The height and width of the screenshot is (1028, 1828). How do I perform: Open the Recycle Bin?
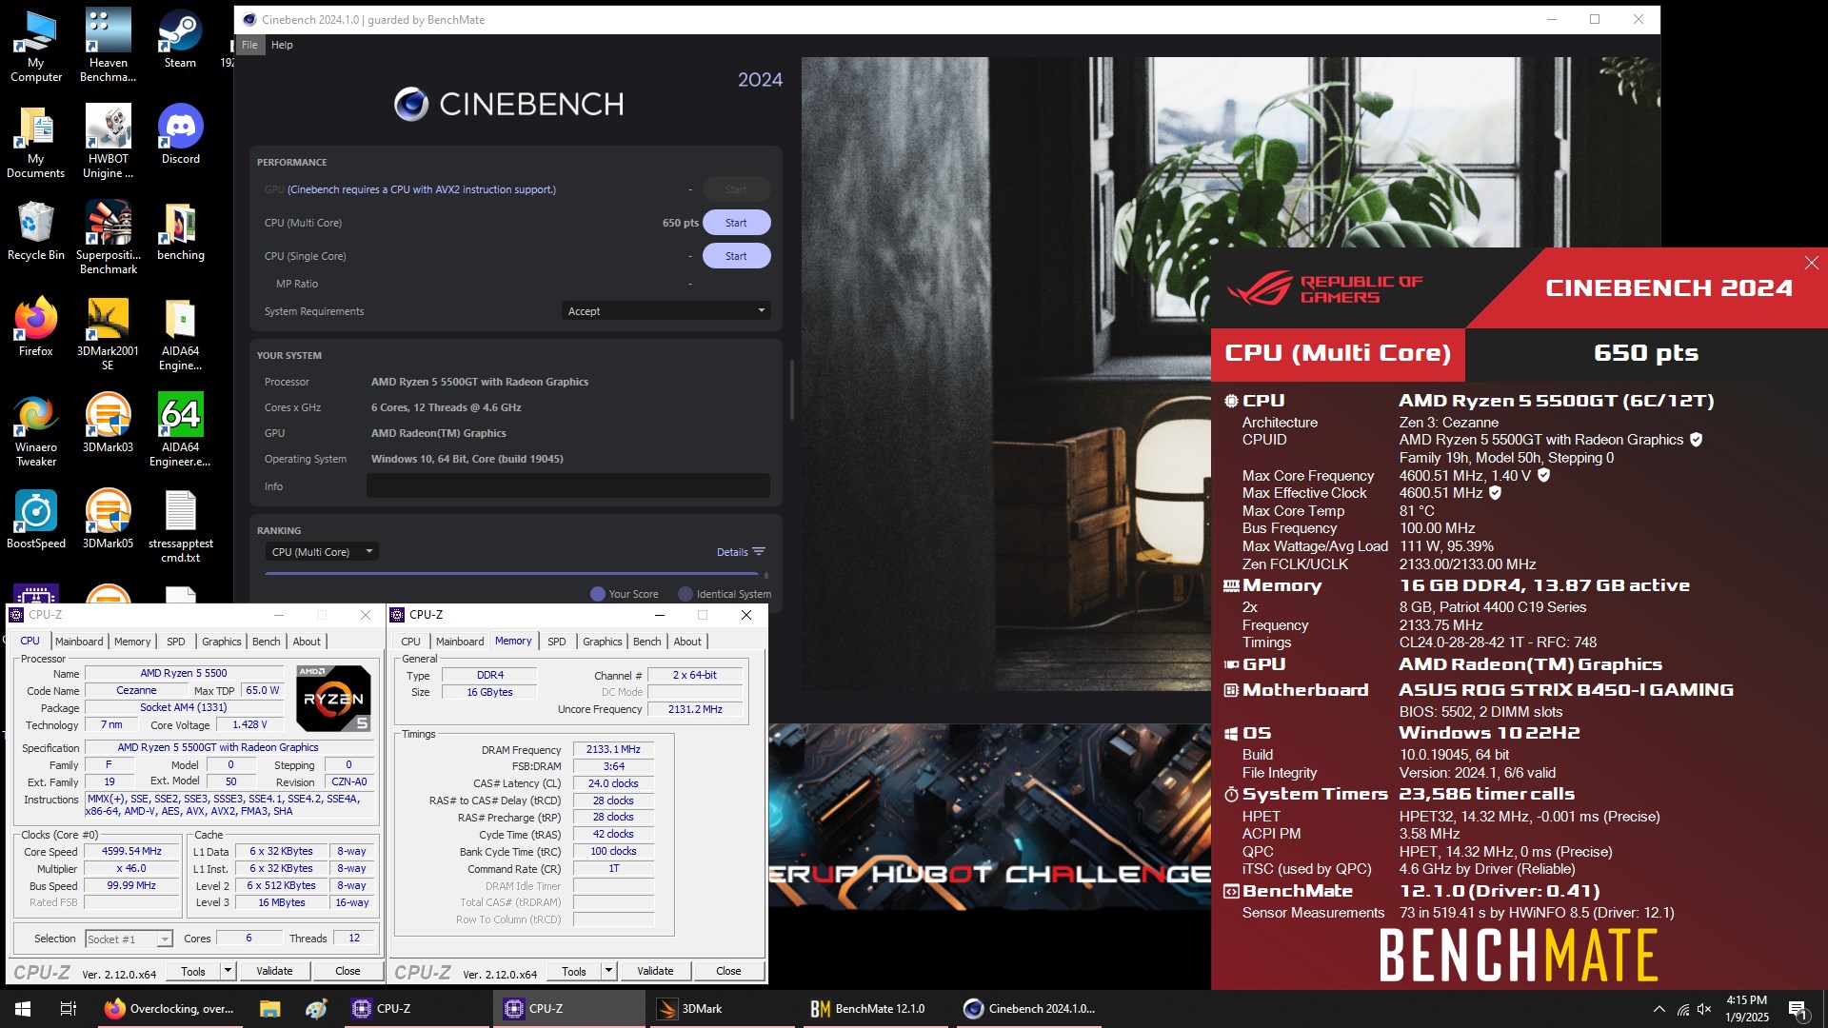(x=35, y=230)
